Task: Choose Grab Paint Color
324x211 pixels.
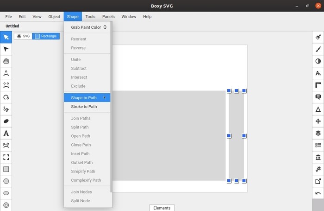Action: click(x=87, y=27)
